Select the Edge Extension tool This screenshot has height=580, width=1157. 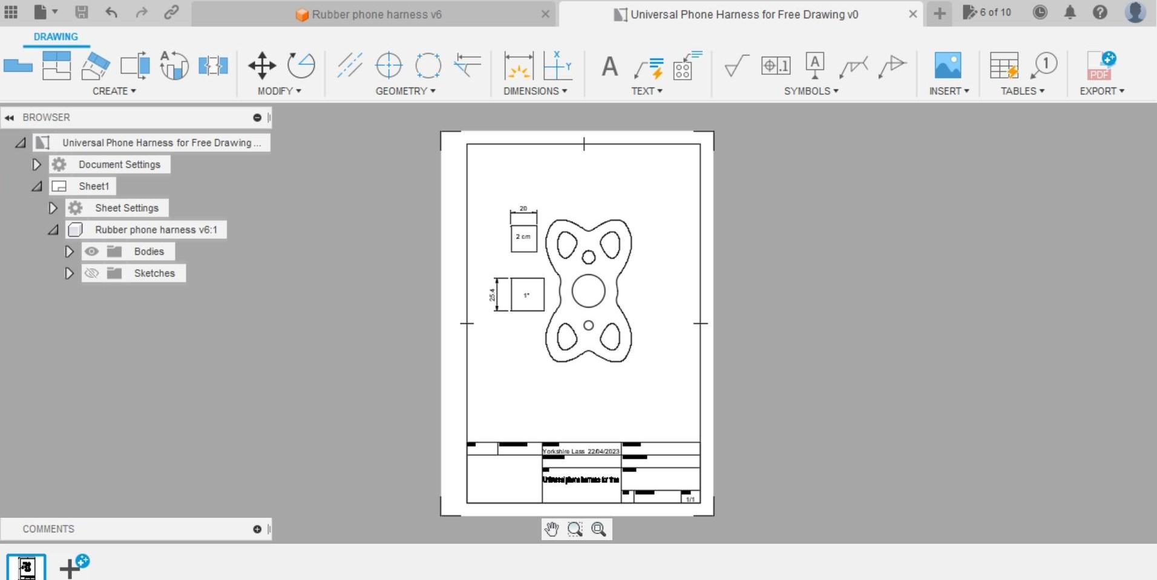tap(467, 65)
